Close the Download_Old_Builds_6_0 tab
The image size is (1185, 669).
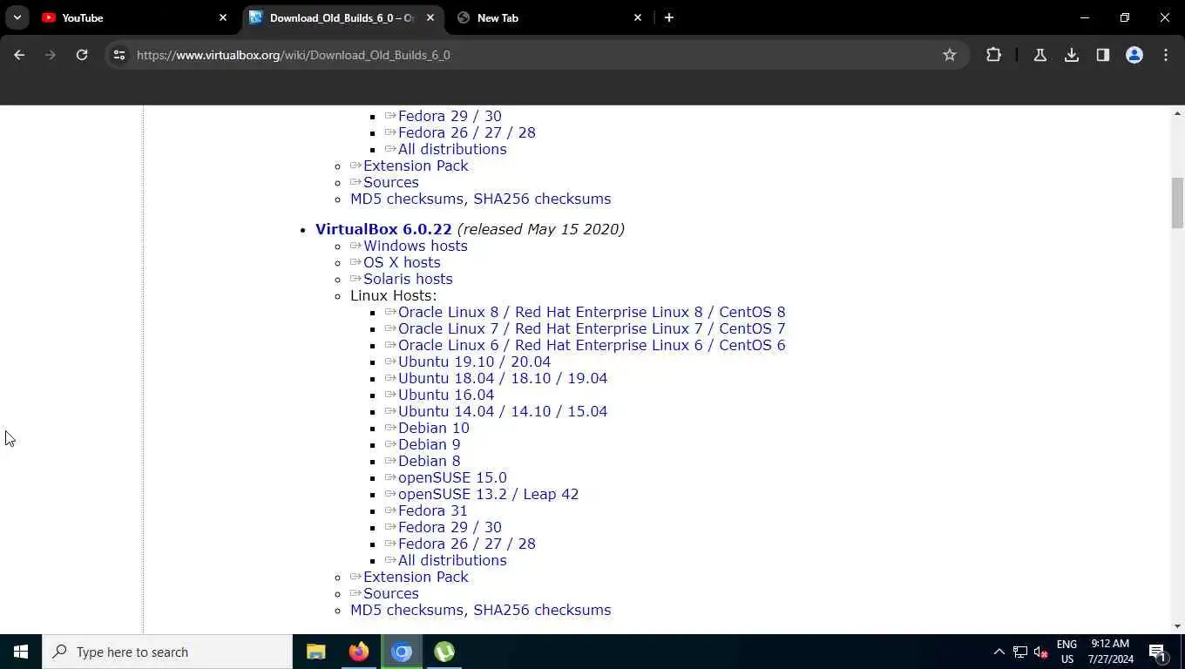click(430, 17)
